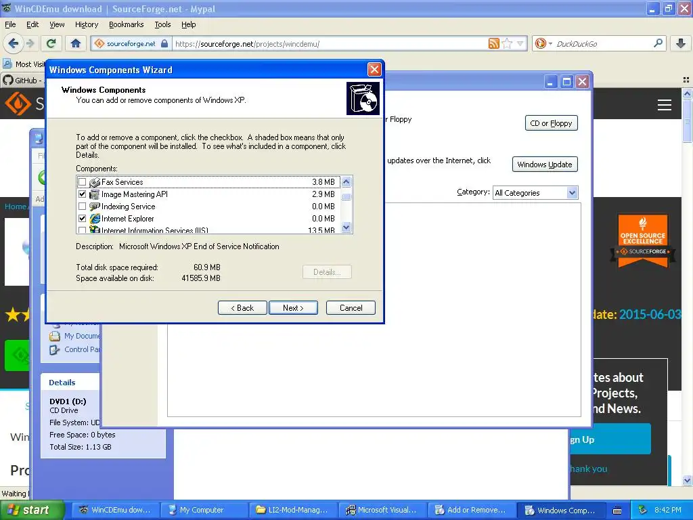The width and height of the screenshot is (693, 520).
Task: Click the My Documents folder icon
Action: click(x=55, y=336)
